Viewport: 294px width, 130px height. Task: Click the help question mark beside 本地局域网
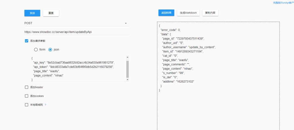(45, 105)
